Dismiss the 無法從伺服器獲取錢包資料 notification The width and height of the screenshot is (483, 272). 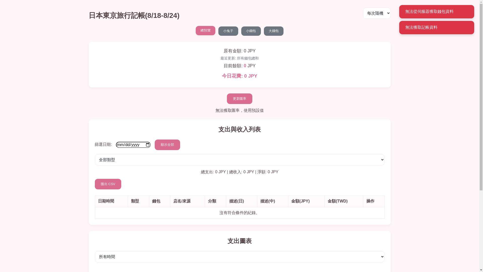[x=436, y=12]
